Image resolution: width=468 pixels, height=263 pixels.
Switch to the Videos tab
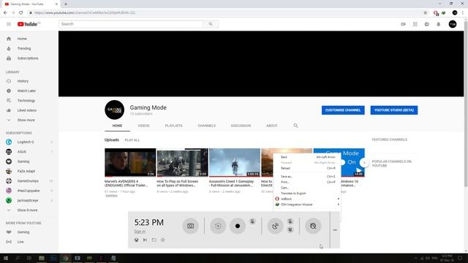[143, 126]
